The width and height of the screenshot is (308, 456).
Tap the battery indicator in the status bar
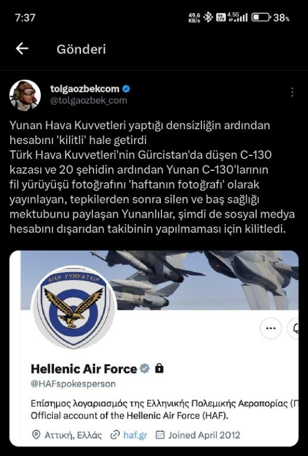tap(261, 17)
